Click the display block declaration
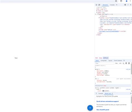The width and height of the screenshot is (132, 112). 102,80
